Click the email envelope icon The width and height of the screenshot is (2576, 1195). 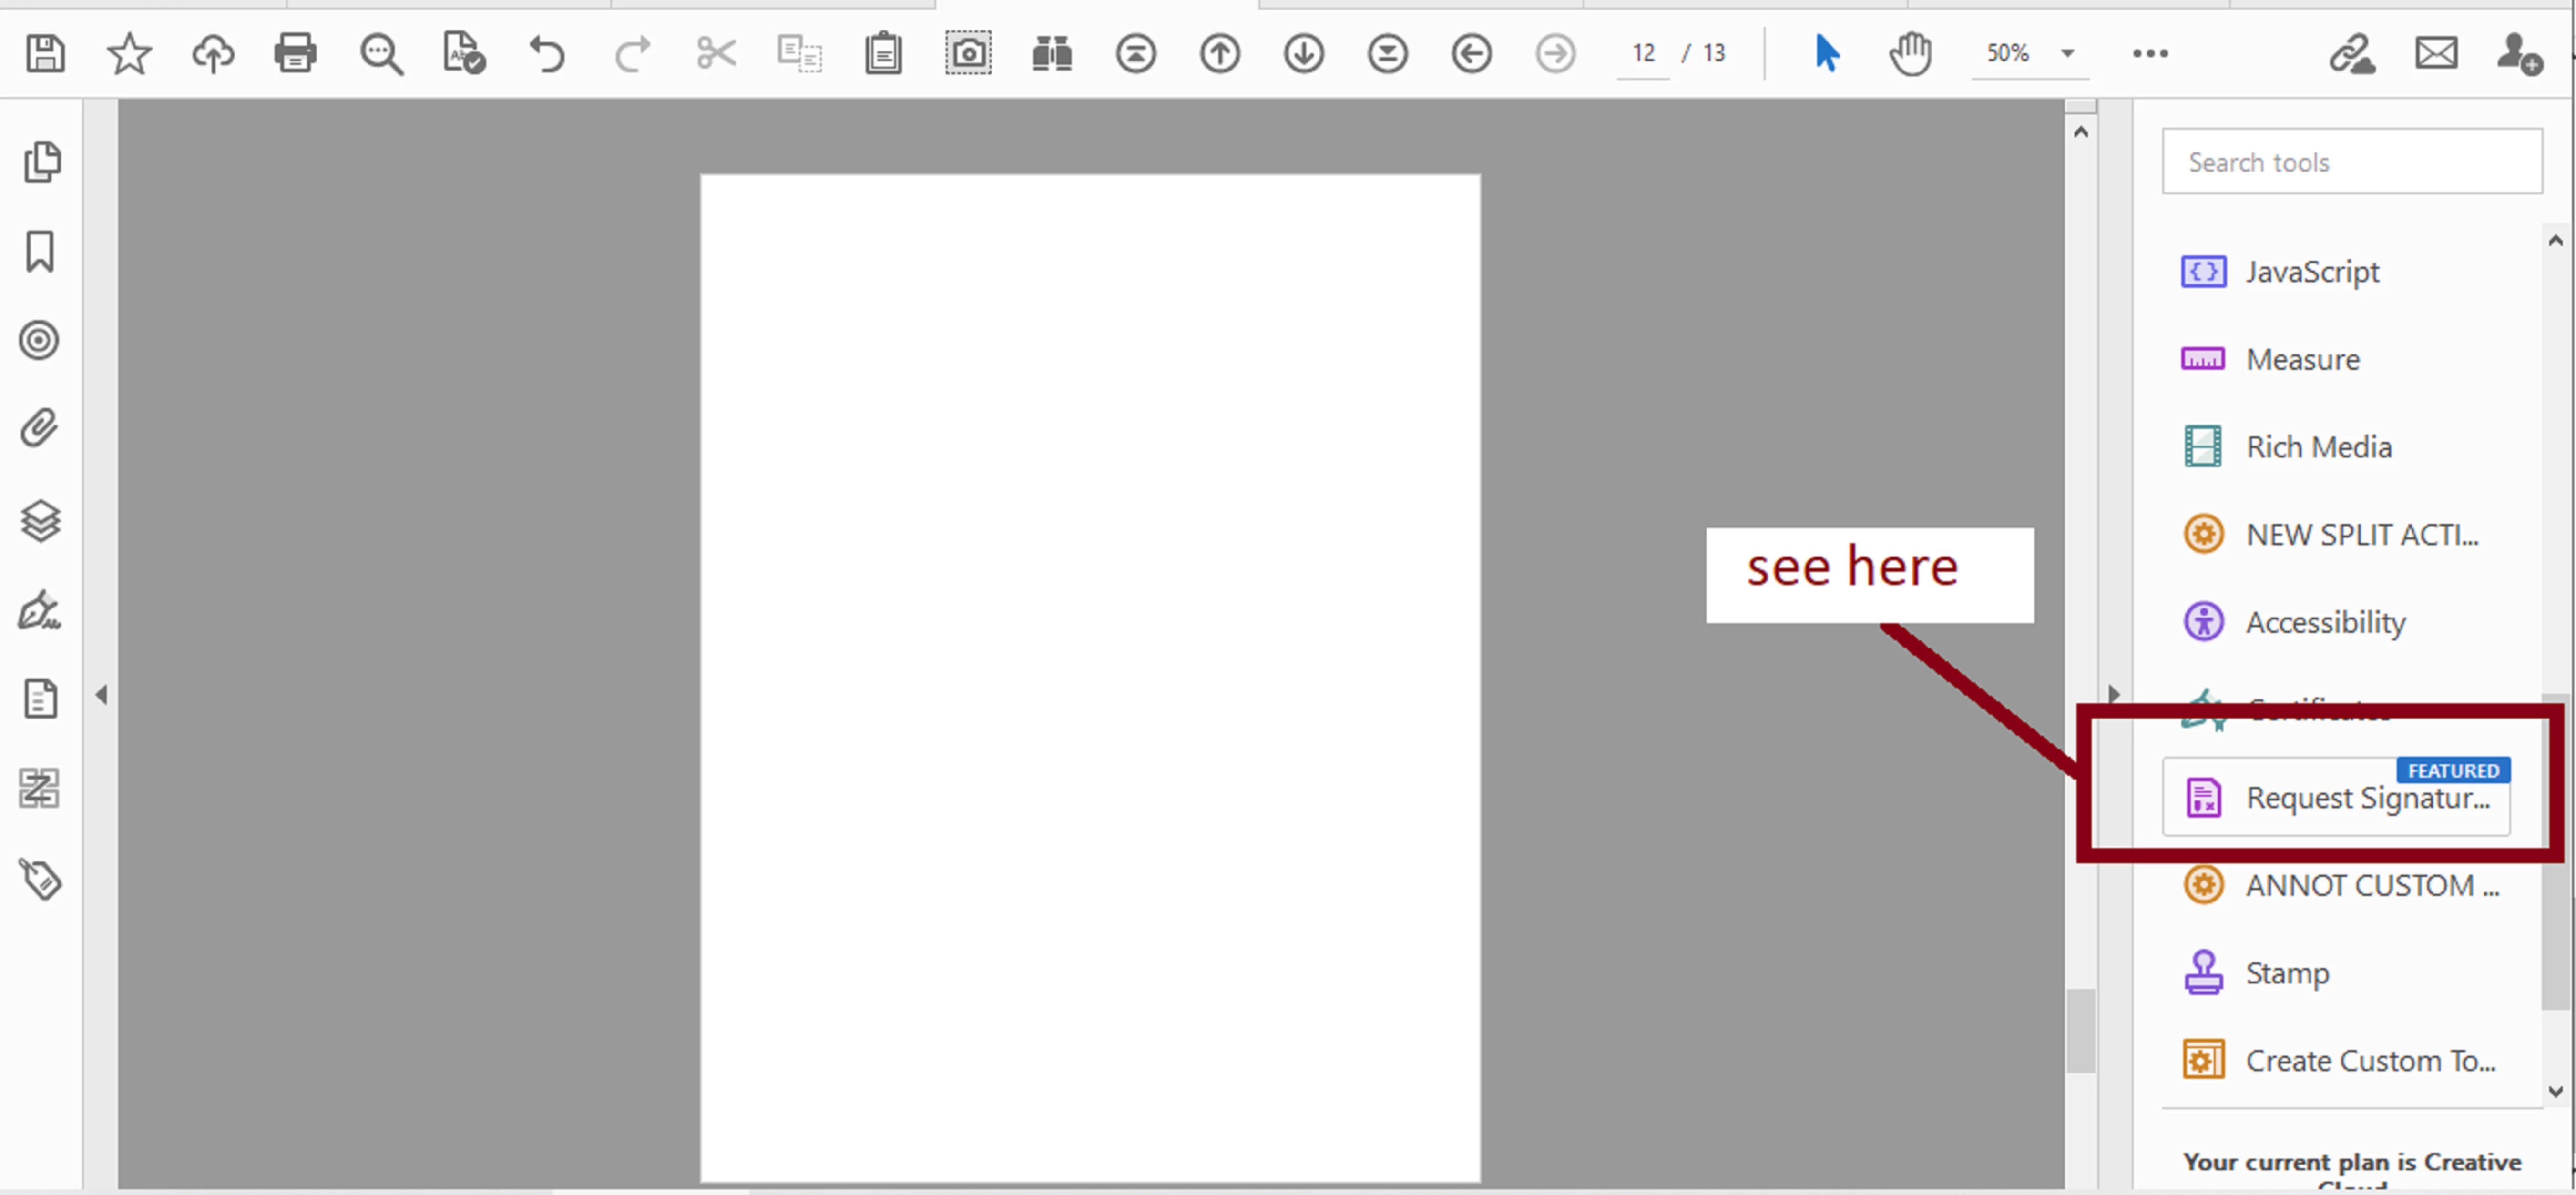(2436, 53)
